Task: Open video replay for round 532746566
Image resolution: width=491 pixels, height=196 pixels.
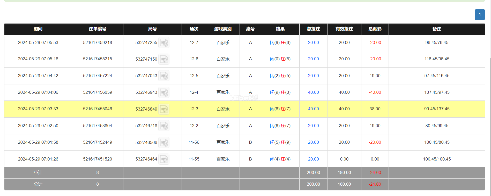Action: click(164, 142)
